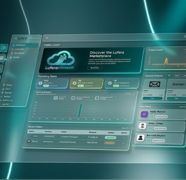Click the Lufera Infotech cloud logo in sidebar
Image resolution: width=186 pixels, height=180 pixels.
point(15,38)
